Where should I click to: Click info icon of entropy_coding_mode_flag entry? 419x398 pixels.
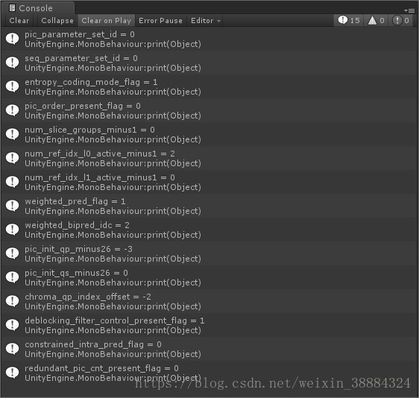(12, 86)
